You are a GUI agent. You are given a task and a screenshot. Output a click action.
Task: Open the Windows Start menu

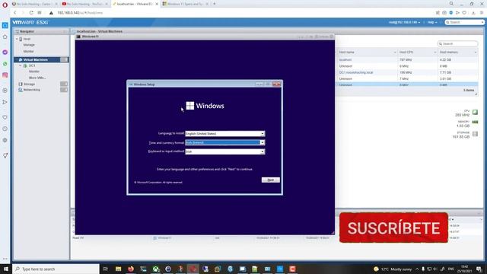coord(6,269)
